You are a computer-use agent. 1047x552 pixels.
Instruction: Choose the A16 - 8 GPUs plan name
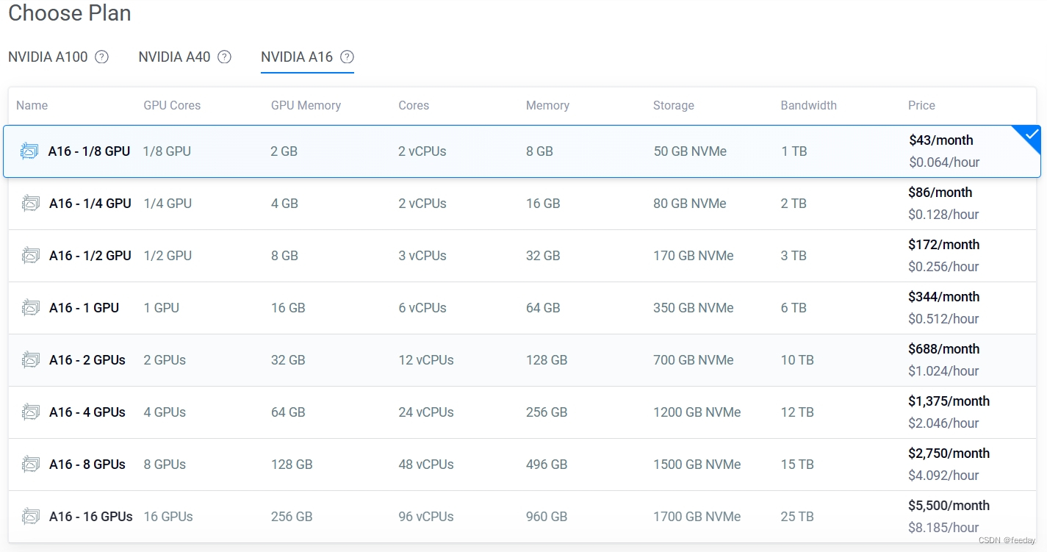pos(87,465)
